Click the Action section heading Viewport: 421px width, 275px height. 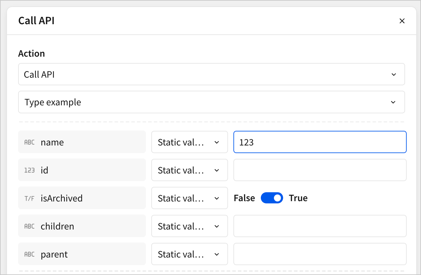[32, 53]
